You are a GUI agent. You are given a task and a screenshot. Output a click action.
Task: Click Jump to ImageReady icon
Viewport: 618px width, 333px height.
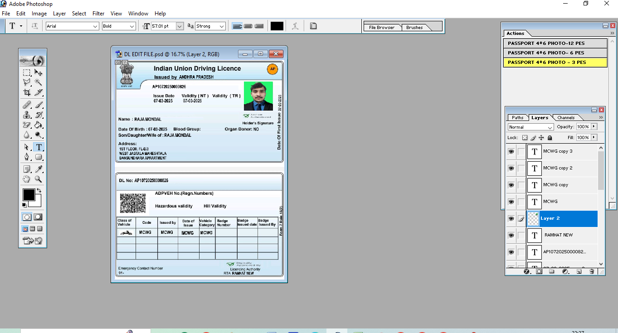click(33, 241)
